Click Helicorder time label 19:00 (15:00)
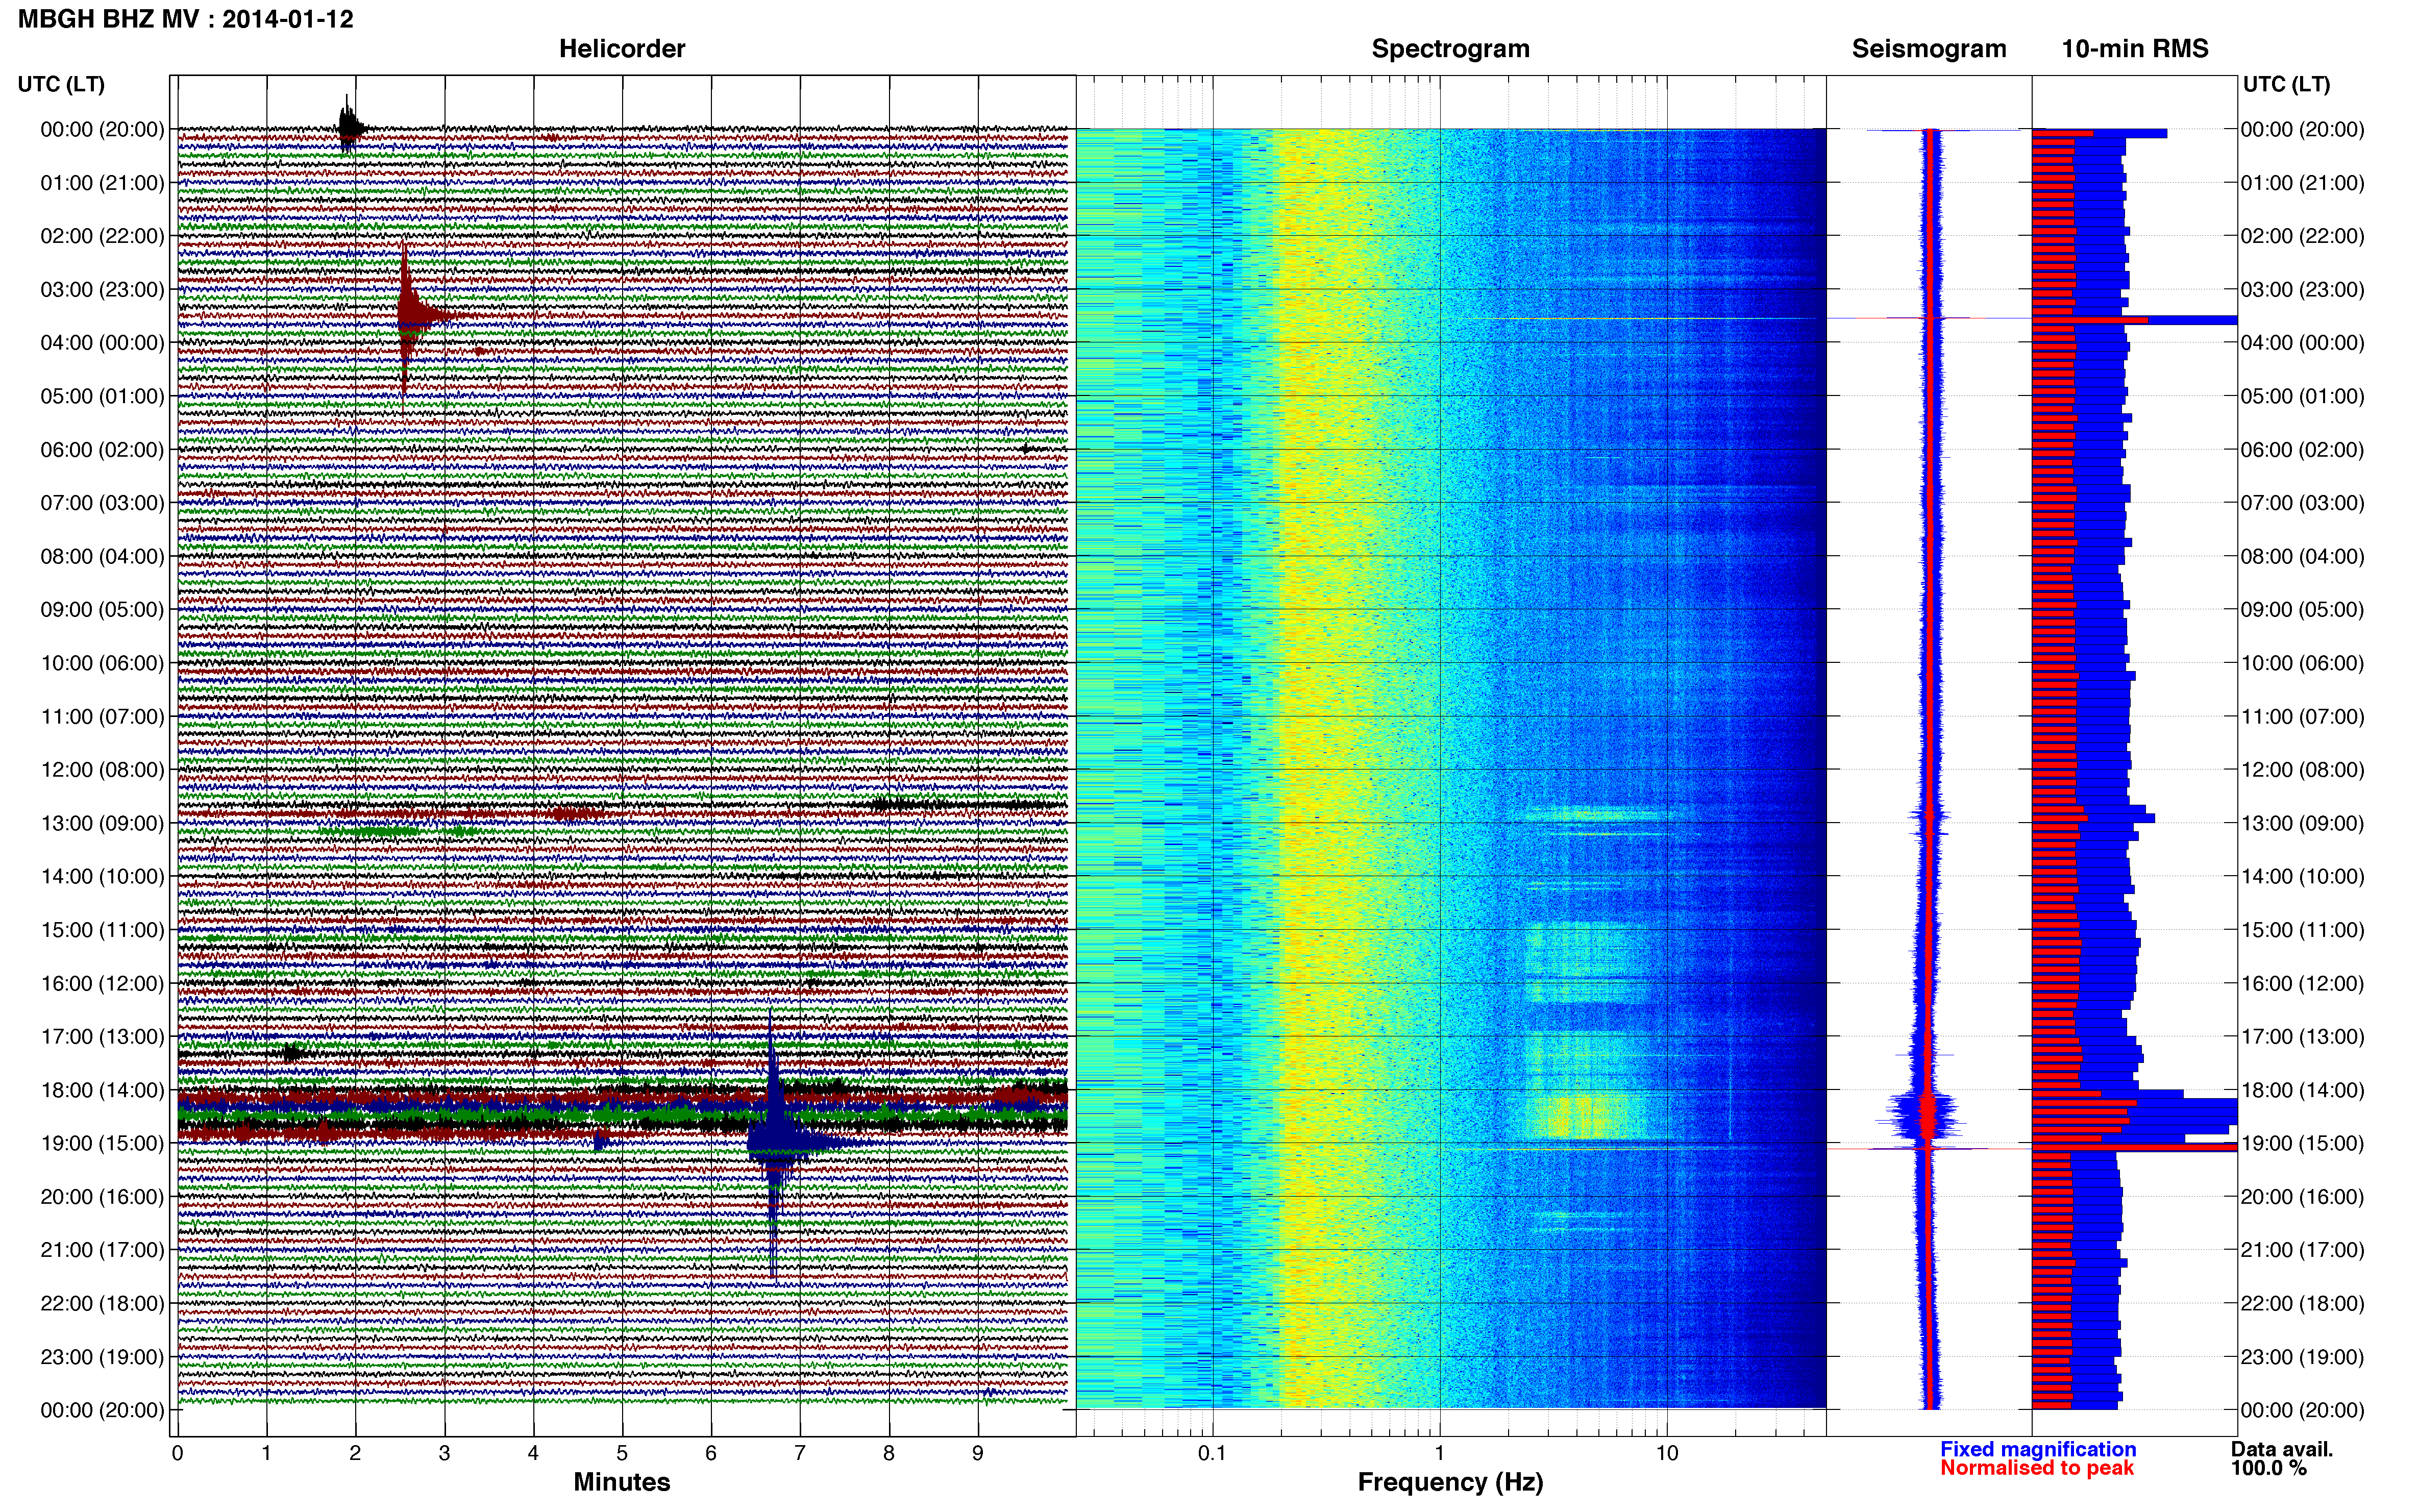 pos(102,1144)
